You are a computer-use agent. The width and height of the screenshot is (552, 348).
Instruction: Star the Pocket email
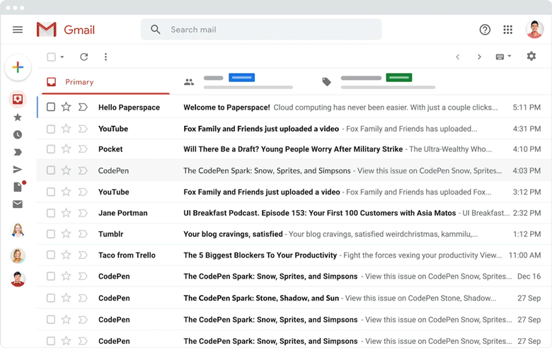point(67,149)
